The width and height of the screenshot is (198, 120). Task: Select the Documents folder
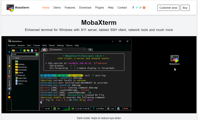21,67
